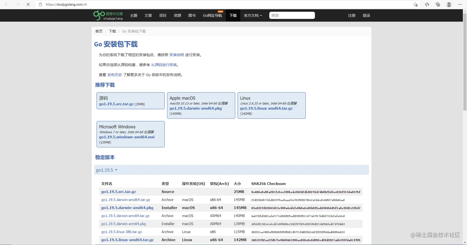
Task: Click the 登录 login link
Action: [366, 15]
